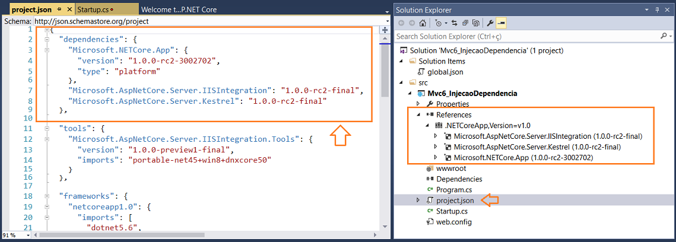Click the Search Solution Explorer input field

[526, 36]
